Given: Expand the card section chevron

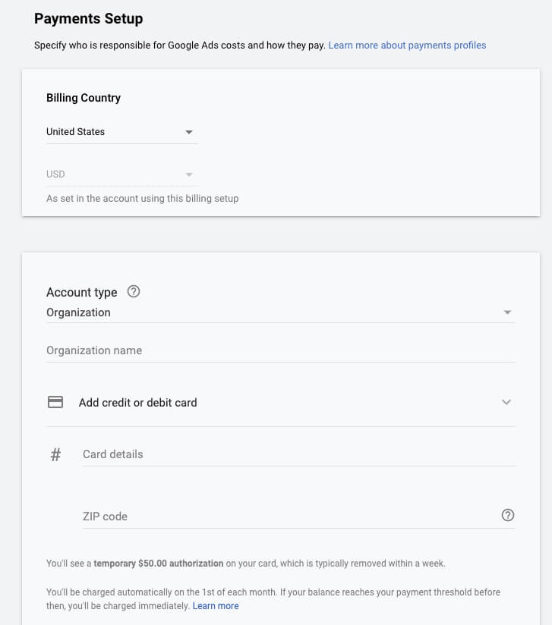Looking at the screenshot, I should (x=506, y=403).
